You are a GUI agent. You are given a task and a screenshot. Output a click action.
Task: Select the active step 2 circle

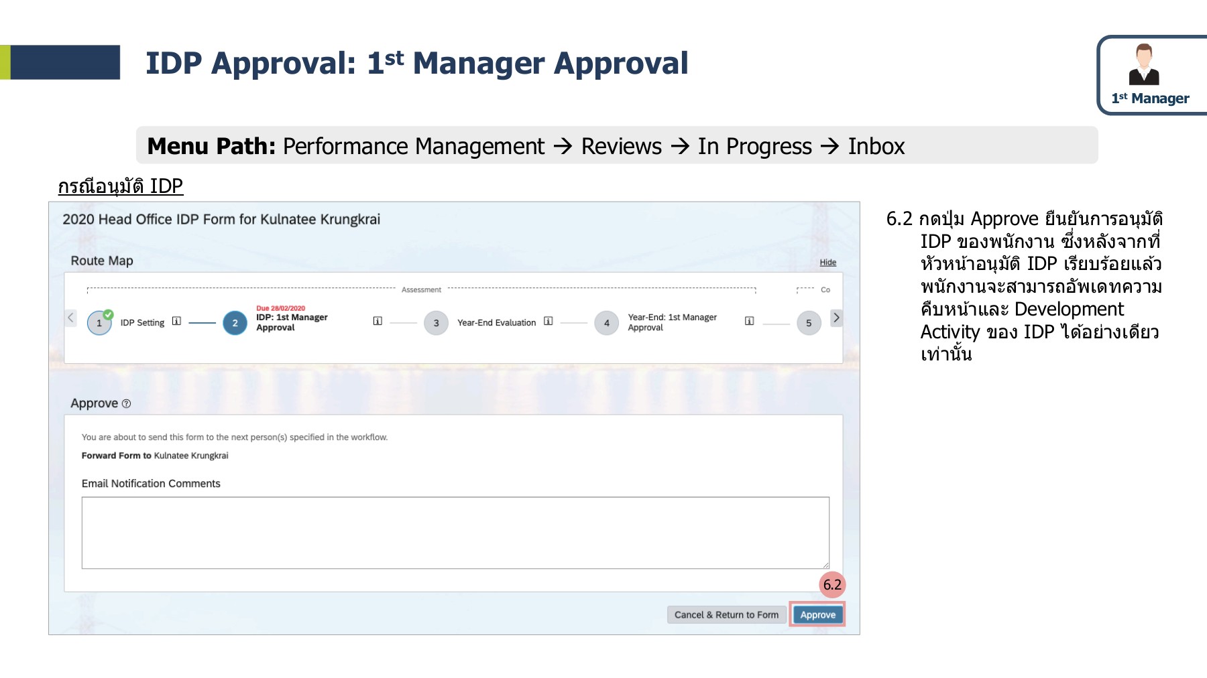coord(235,323)
